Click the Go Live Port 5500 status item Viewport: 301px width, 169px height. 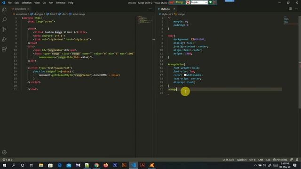point(280,160)
